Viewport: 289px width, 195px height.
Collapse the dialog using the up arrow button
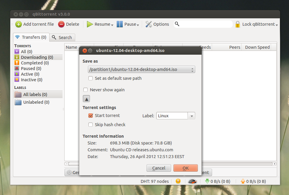[86, 98]
